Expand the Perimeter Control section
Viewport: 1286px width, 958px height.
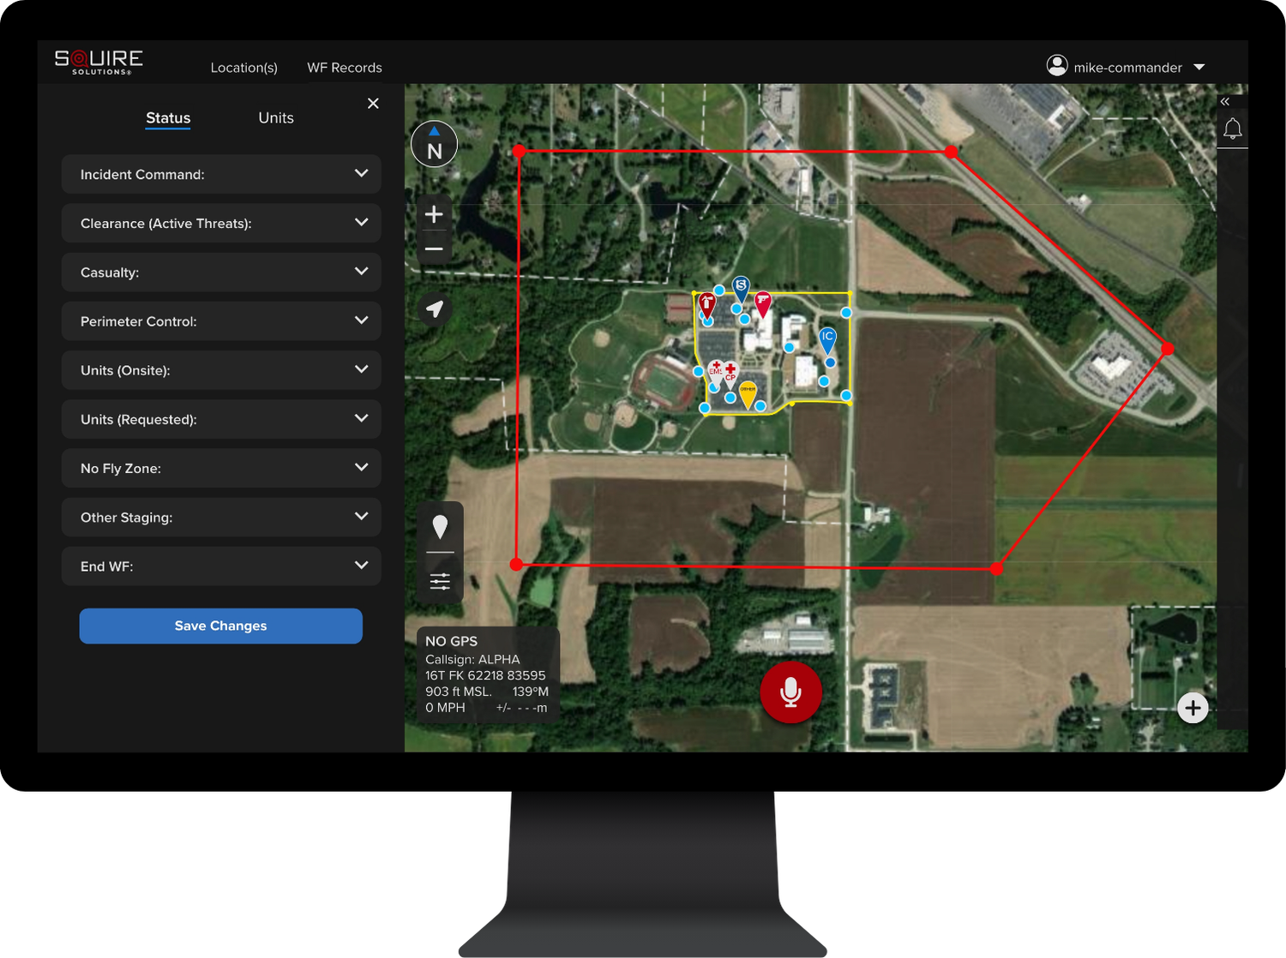[x=221, y=321]
